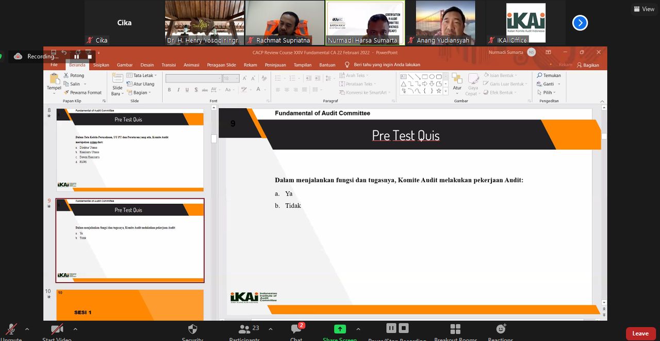Open the File menu tab
The image size is (660, 341).
coord(54,65)
